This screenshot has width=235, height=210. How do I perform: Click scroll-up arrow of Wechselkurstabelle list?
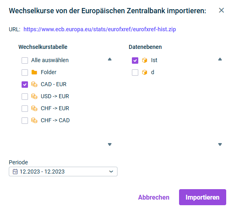pos(110,59)
